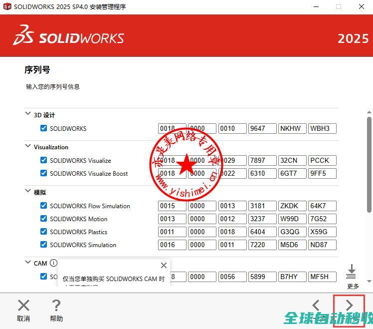Collapse the 3D 设计 section
Image resolution: width=373 pixels, height=329 pixels.
[28, 114]
